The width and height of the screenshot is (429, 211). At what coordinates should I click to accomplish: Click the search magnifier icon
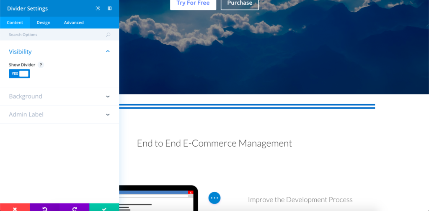[108, 35]
